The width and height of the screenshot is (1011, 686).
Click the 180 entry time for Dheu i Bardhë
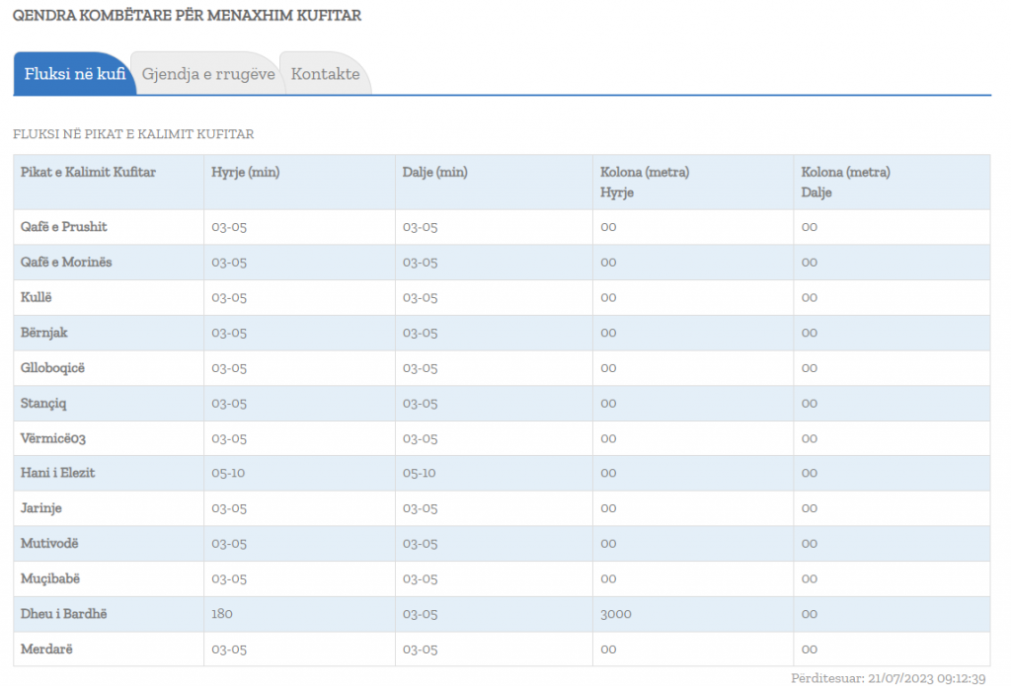[222, 614]
